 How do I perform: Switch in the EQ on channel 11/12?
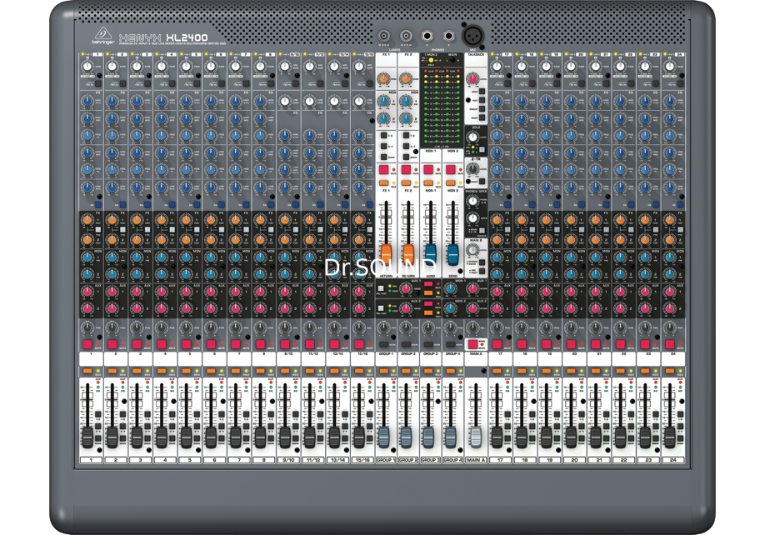(x=320, y=205)
